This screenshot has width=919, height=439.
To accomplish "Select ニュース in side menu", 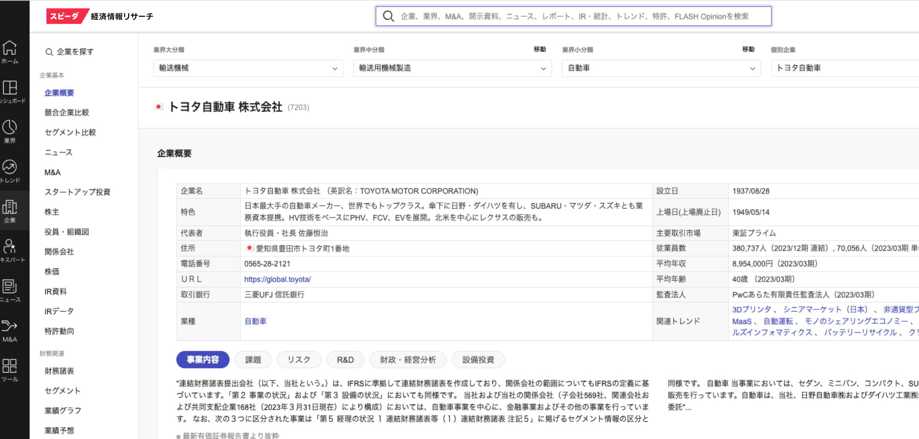I will coord(59,152).
